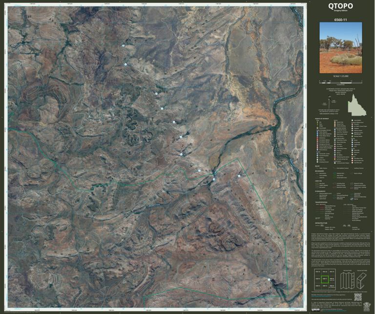Viewport: 375px width, 314px height.
Task: Click the Homestead legend icon
Action: pyautogui.click(x=317, y=128)
